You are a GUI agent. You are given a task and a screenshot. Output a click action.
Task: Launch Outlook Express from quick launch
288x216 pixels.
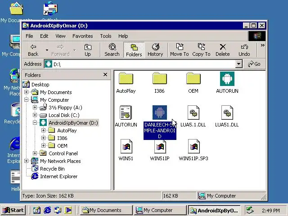point(58,210)
